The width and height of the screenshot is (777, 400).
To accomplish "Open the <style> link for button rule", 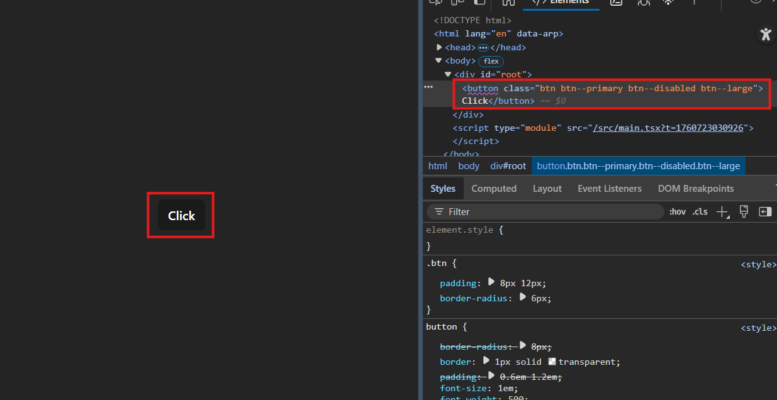I will click(758, 328).
